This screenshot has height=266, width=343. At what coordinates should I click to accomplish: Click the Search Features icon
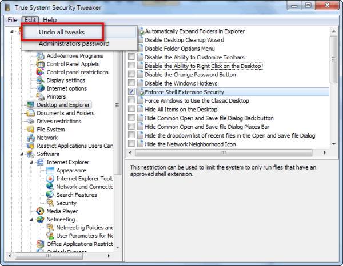[x=50, y=195]
